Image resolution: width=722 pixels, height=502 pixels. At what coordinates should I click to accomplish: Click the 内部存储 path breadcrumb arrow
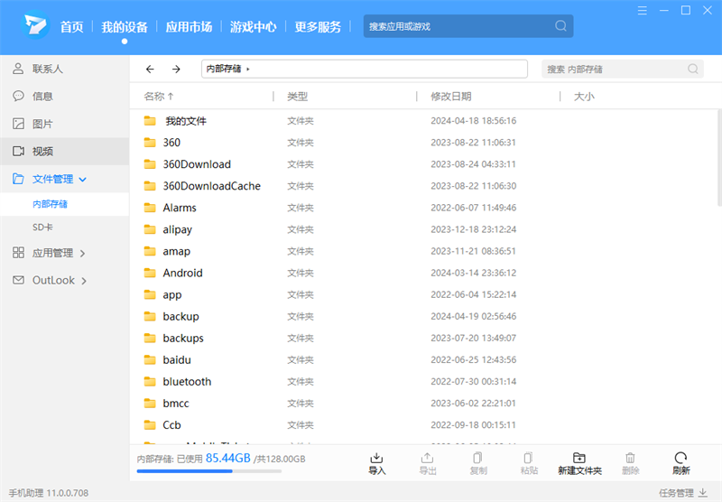click(x=247, y=70)
